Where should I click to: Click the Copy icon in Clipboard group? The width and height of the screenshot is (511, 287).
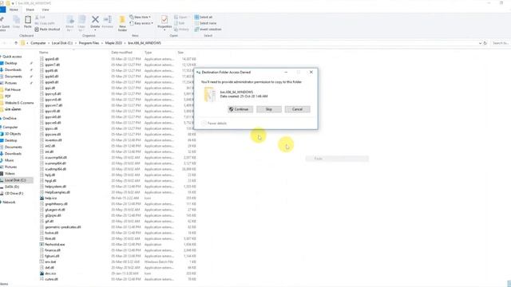click(x=16, y=19)
